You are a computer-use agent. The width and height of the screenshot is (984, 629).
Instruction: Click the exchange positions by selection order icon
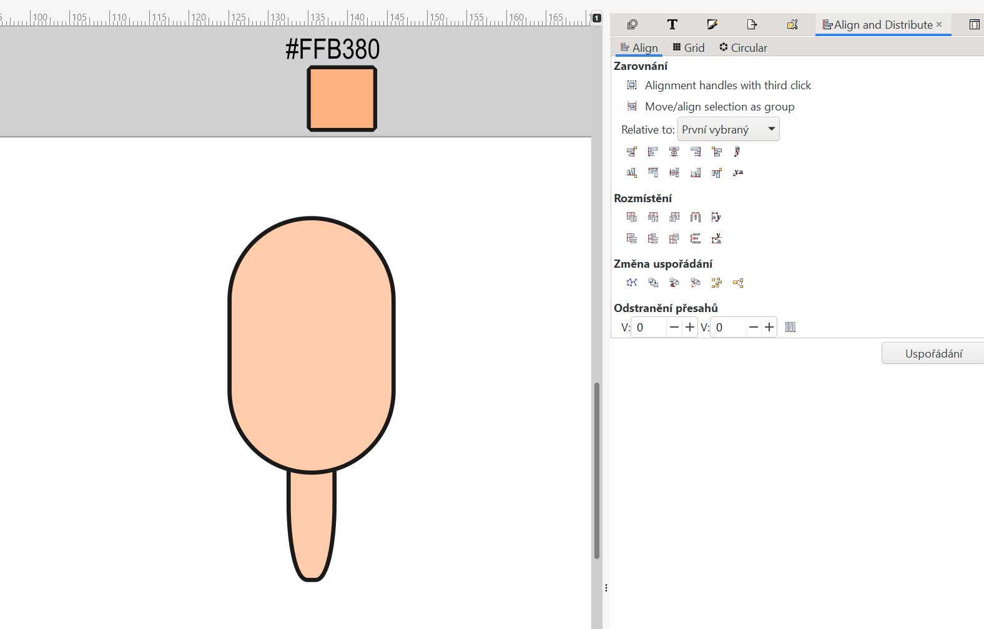coord(653,283)
